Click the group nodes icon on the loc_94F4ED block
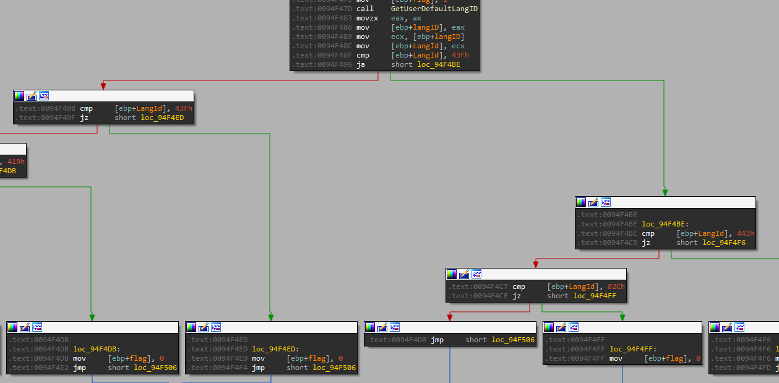 [x=216, y=327]
